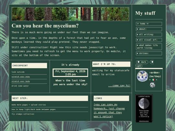Viewport: 175px width, 131px height.
Task: Expand the all visual art: section
Action: tap(149, 40)
